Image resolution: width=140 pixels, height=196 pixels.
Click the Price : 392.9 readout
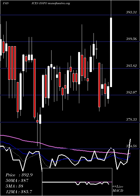coord(19,175)
